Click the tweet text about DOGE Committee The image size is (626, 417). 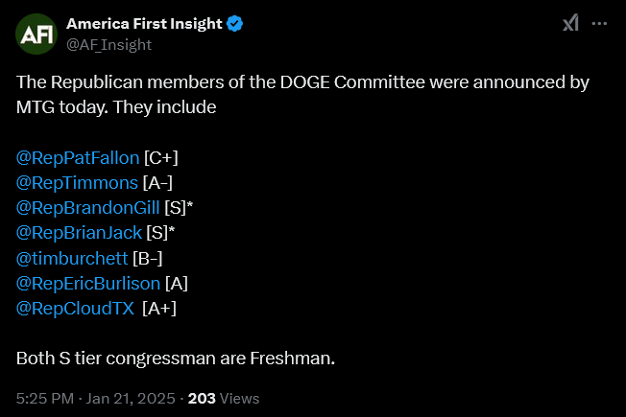point(302,95)
